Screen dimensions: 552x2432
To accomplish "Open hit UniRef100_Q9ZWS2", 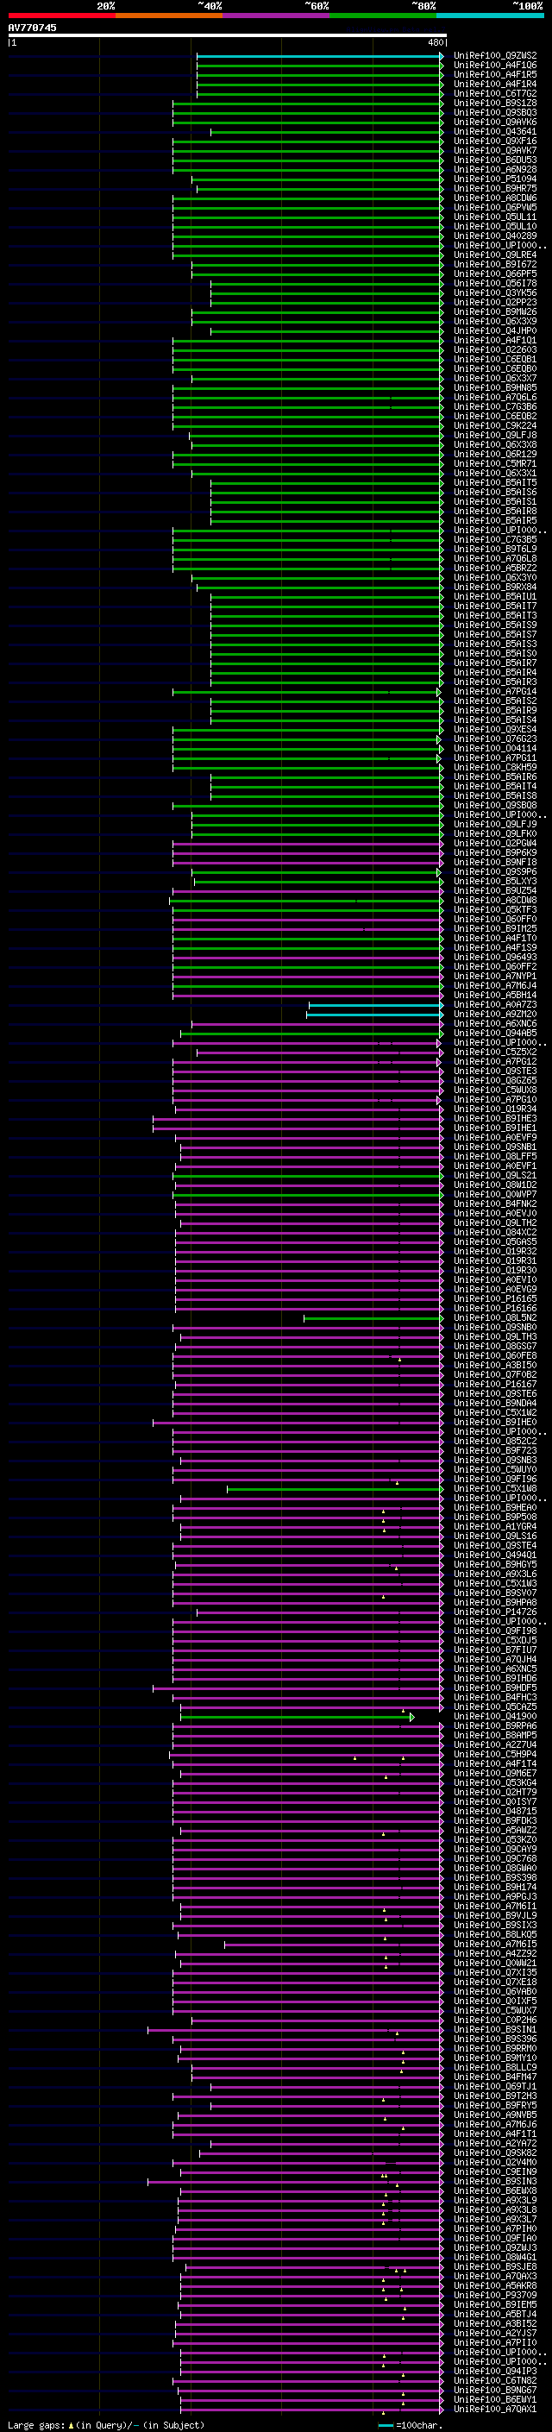I will pos(494,56).
